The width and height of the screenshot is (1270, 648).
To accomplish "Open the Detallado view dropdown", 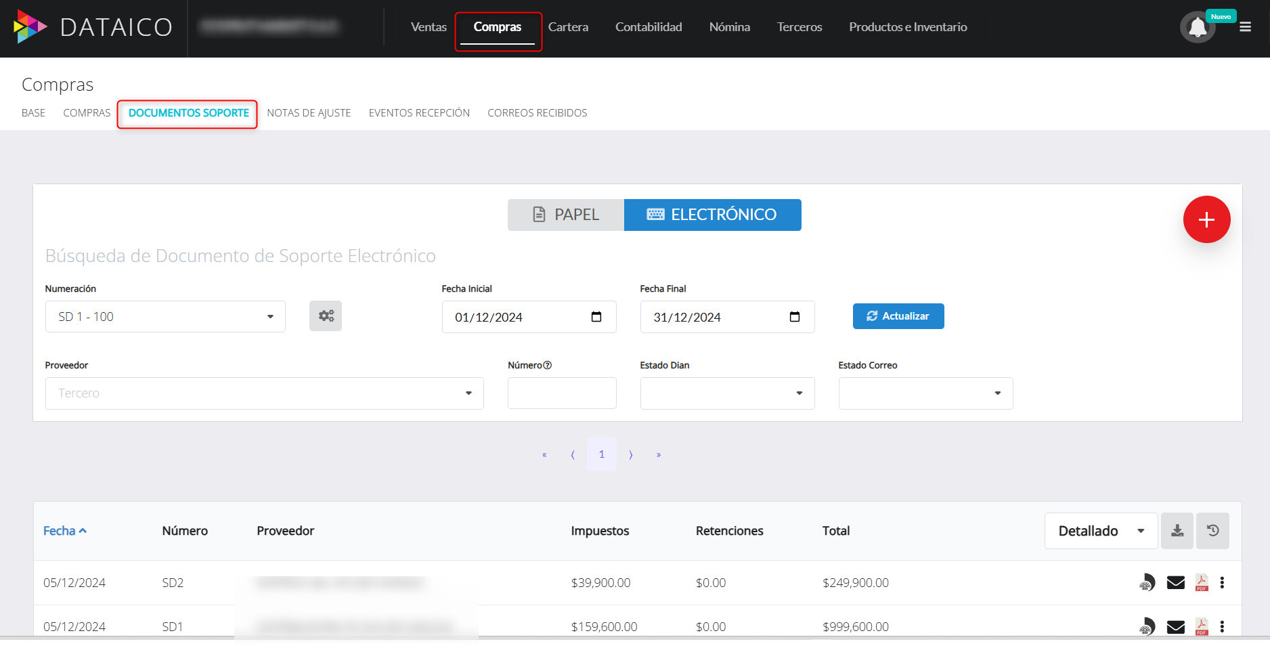I will (x=1100, y=531).
